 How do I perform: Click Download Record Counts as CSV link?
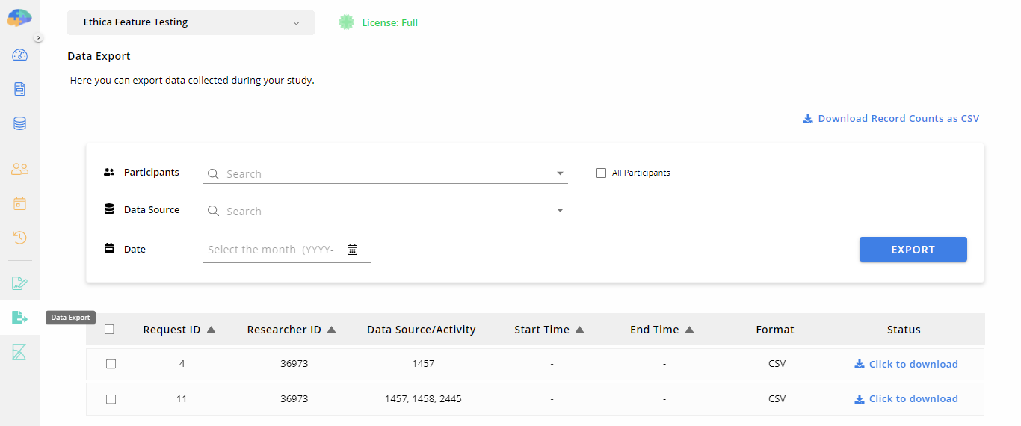tap(891, 119)
